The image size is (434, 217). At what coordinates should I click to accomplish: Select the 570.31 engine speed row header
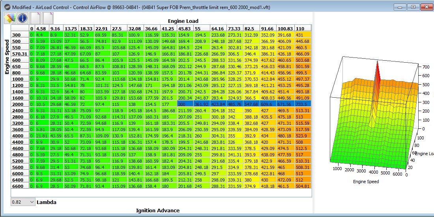(x=20, y=54)
